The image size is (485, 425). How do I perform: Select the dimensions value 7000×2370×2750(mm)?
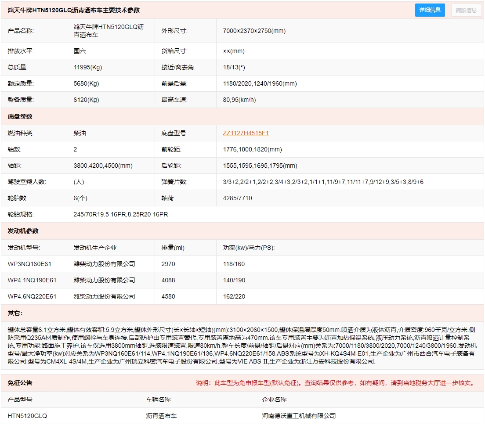point(254,31)
